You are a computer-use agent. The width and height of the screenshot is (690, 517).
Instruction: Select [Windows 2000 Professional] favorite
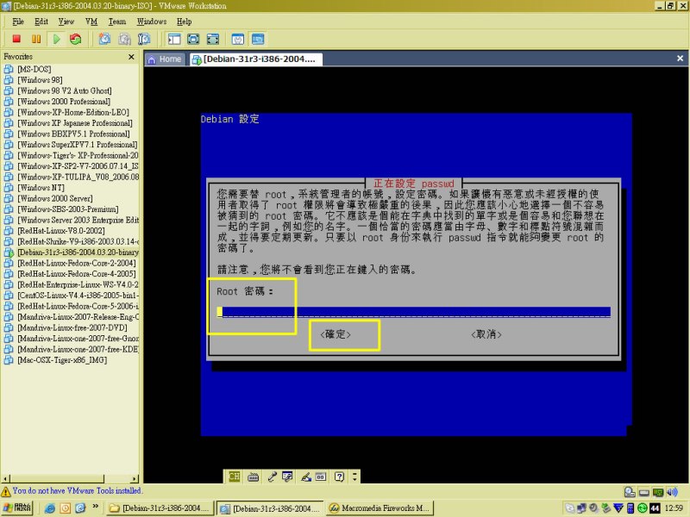pos(64,102)
